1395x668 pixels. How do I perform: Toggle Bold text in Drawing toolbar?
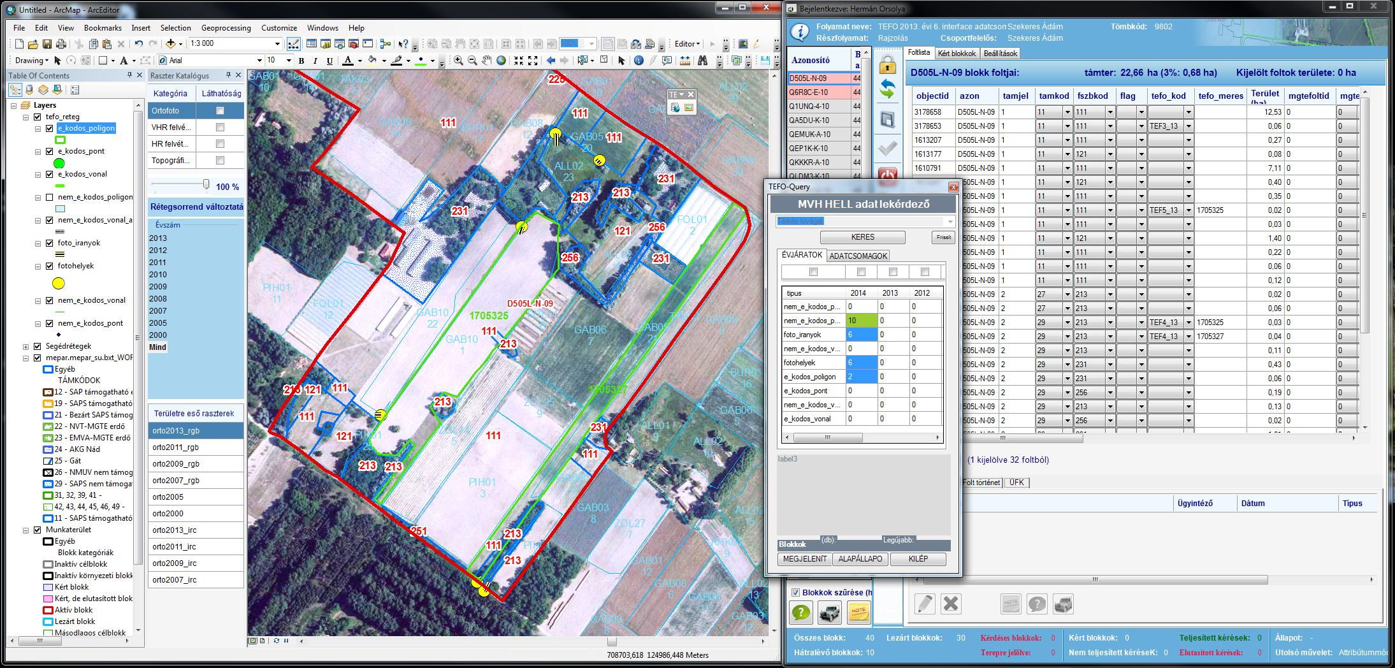(301, 61)
